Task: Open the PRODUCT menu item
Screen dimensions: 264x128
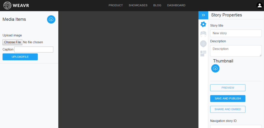Action: click(x=116, y=6)
